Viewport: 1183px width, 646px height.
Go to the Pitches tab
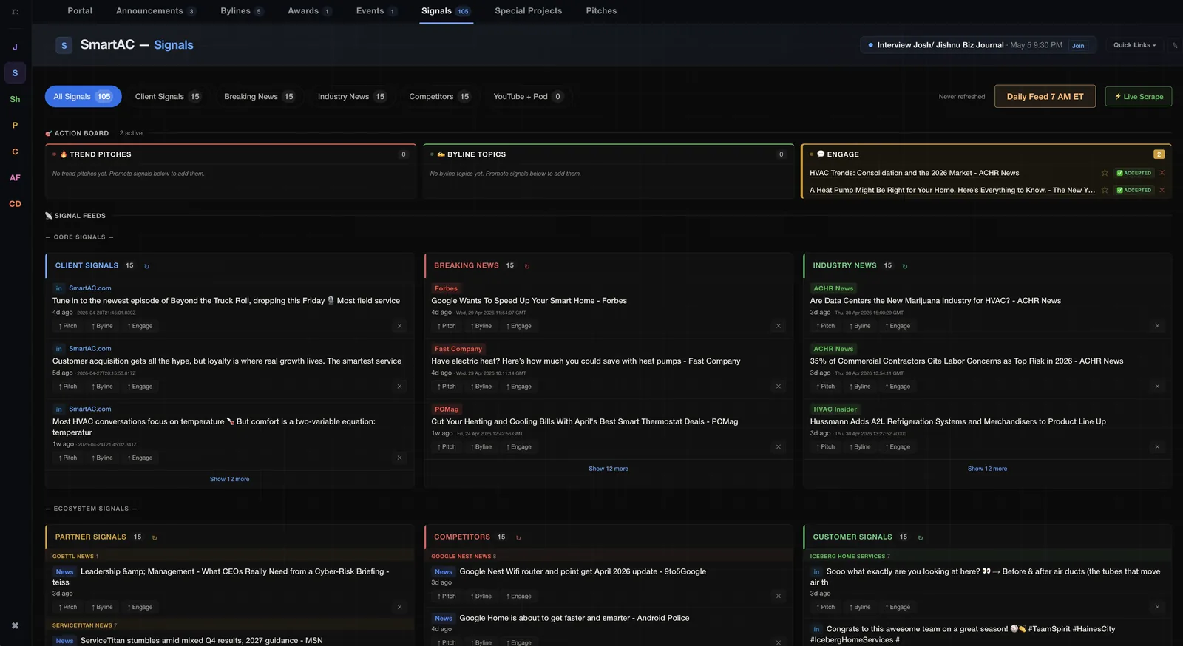[x=601, y=11]
